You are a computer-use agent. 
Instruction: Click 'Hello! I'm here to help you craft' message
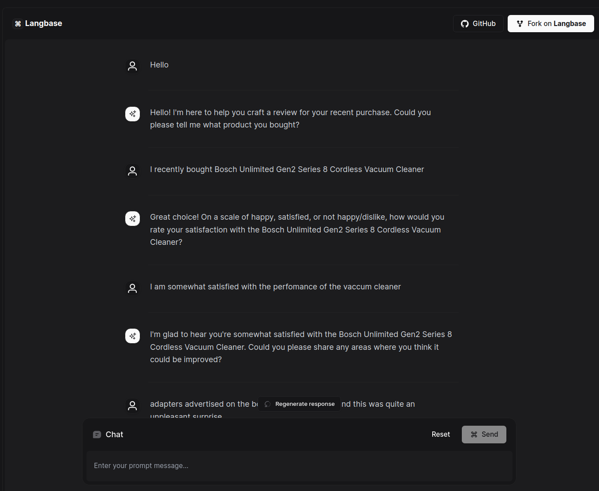(x=290, y=119)
